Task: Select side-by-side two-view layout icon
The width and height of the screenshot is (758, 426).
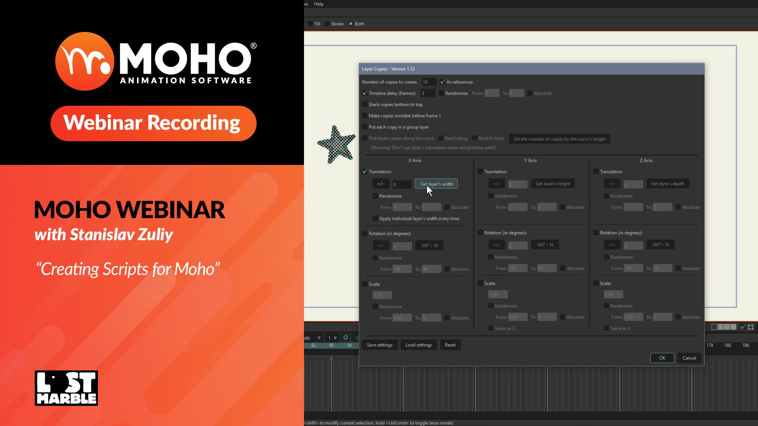Action: (720, 327)
